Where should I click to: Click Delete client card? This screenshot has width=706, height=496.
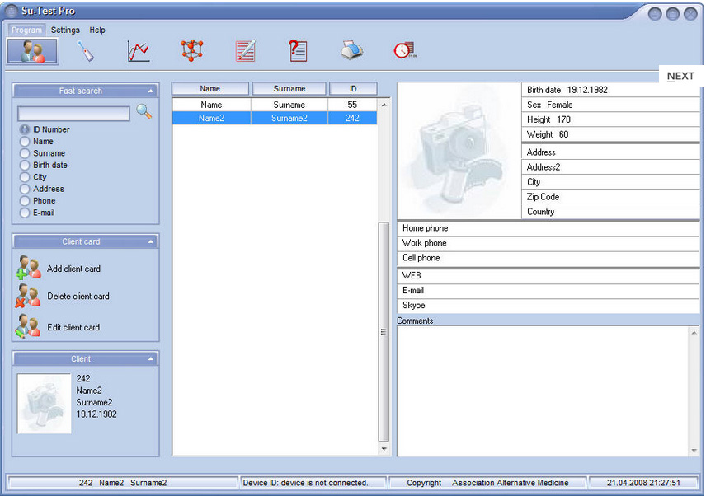click(x=78, y=297)
